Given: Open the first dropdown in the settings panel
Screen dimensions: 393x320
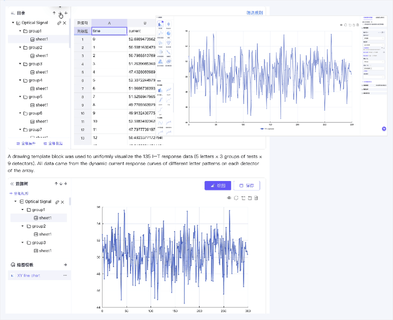Looking at the screenshot, I should coord(373,38).
